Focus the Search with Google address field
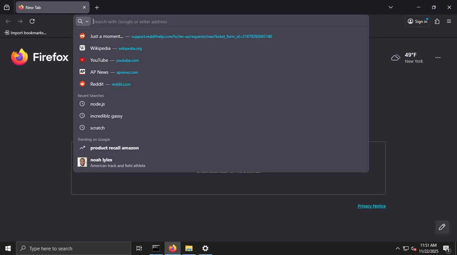457x255 pixels. click(x=229, y=22)
